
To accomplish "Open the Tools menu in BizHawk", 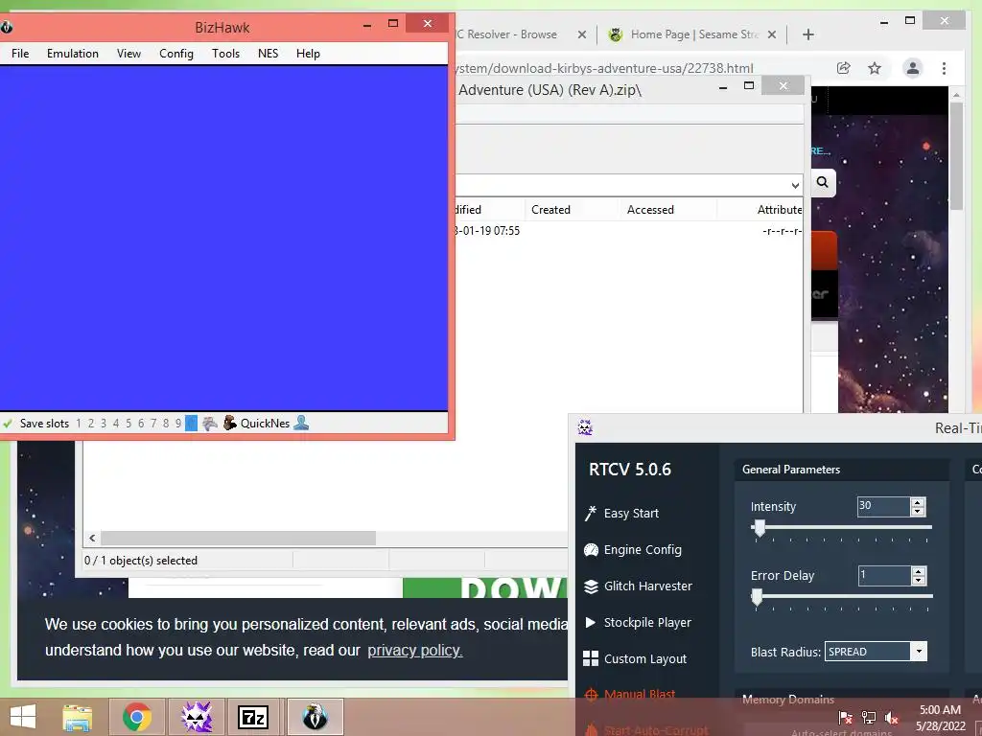I will (x=225, y=54).
